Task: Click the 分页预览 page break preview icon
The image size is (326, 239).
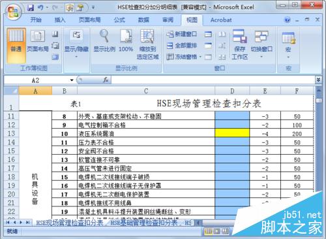Action: pos(55,34)
